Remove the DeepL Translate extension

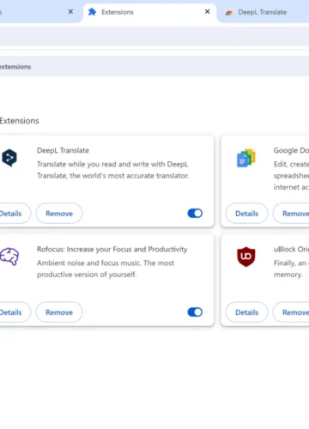point(59,214)
